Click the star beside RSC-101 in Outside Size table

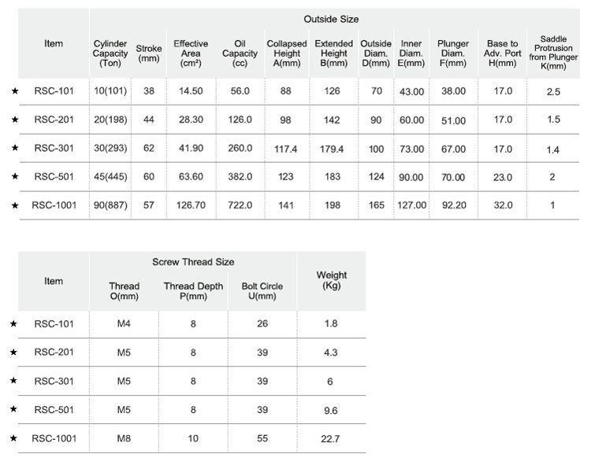coord(15,91)
